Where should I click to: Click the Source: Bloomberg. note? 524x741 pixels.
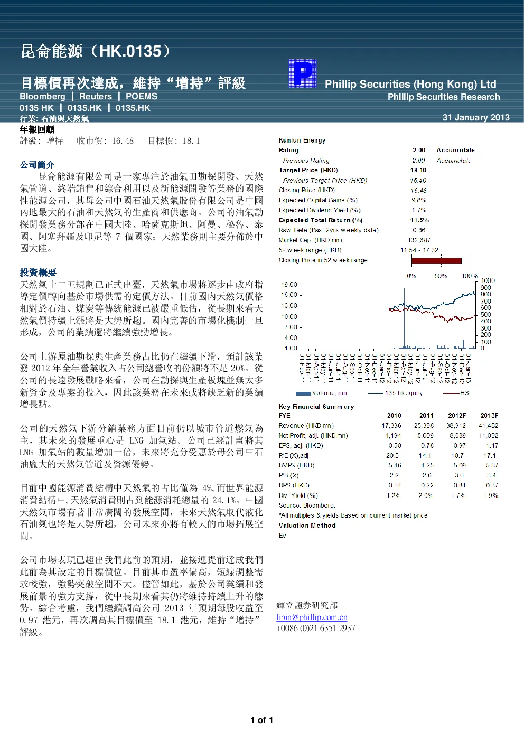(307, 505)
